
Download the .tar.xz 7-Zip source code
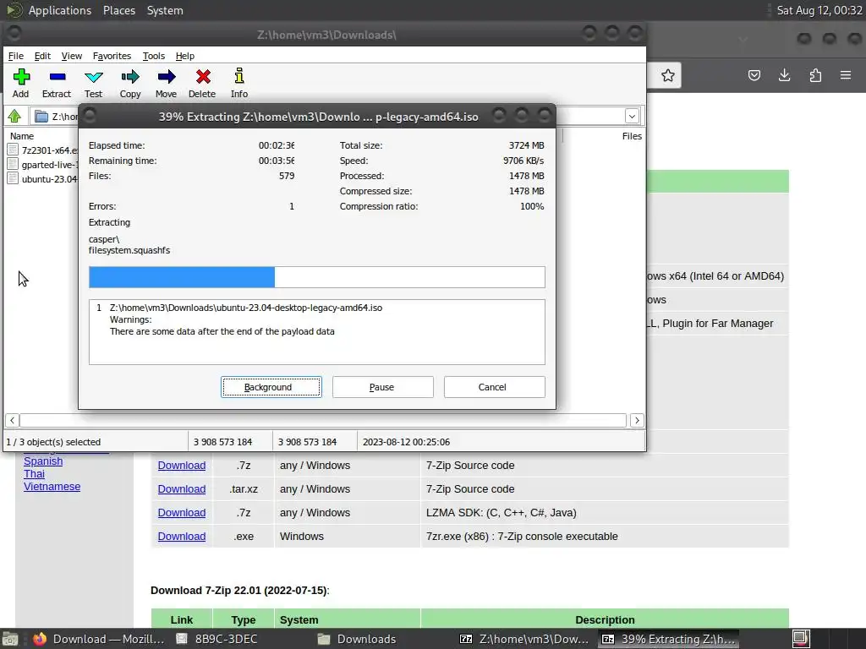point(182,489)
